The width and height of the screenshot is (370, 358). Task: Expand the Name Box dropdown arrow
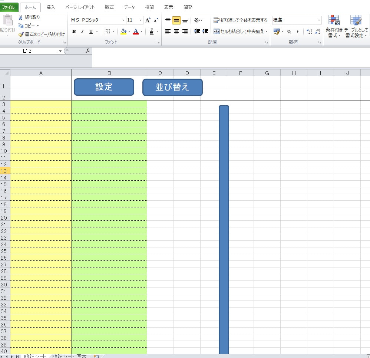coord(60,51)
